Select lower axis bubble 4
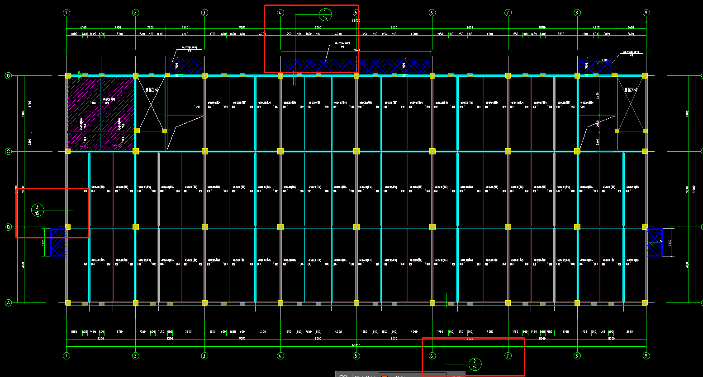The image size is (703, 377). click(280, 356)
